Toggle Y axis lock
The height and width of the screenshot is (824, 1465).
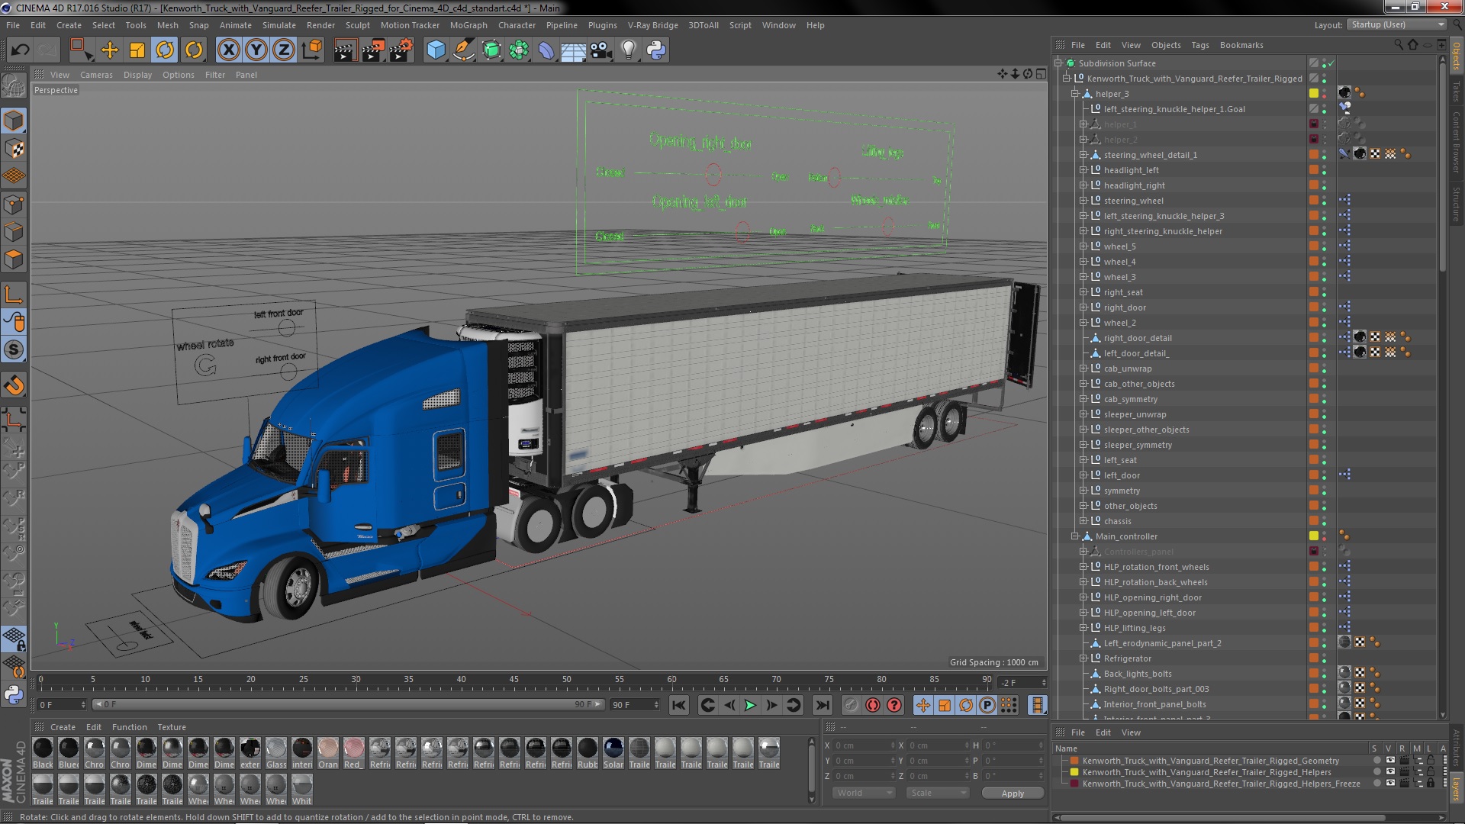(x=256, y=50)
